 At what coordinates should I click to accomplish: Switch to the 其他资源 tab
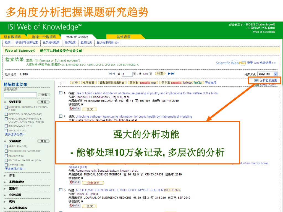click(x=124, y=37)
